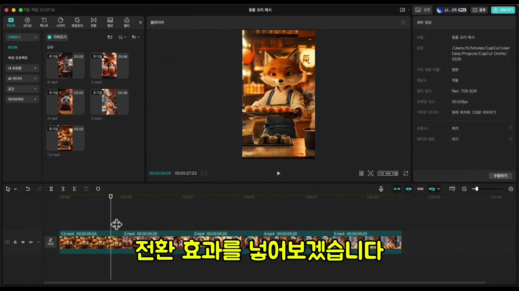The width and height of the screenshot is (519, 291).
Task: Click the undo arrow in timeline toolbar
Action: click(x=28, y=189)
